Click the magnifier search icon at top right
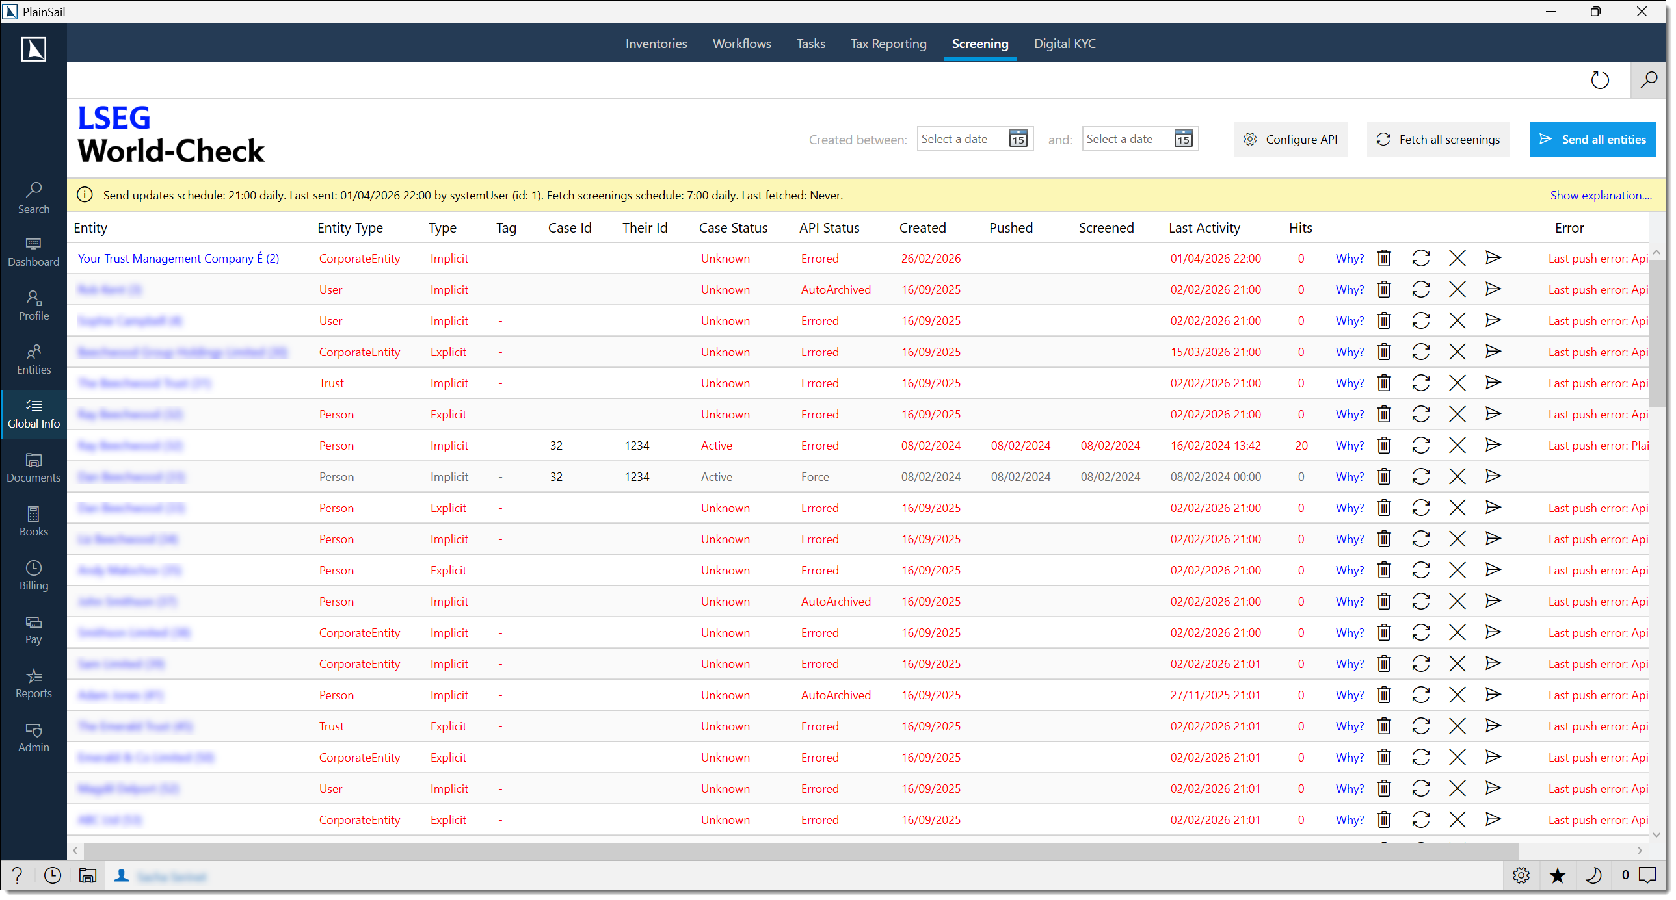This screenshot has height=900, width=1676. tap(1648, 80)
